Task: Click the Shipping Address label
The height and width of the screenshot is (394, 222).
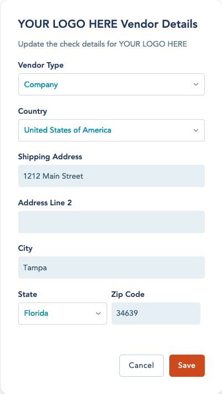Action: point(50,157)
